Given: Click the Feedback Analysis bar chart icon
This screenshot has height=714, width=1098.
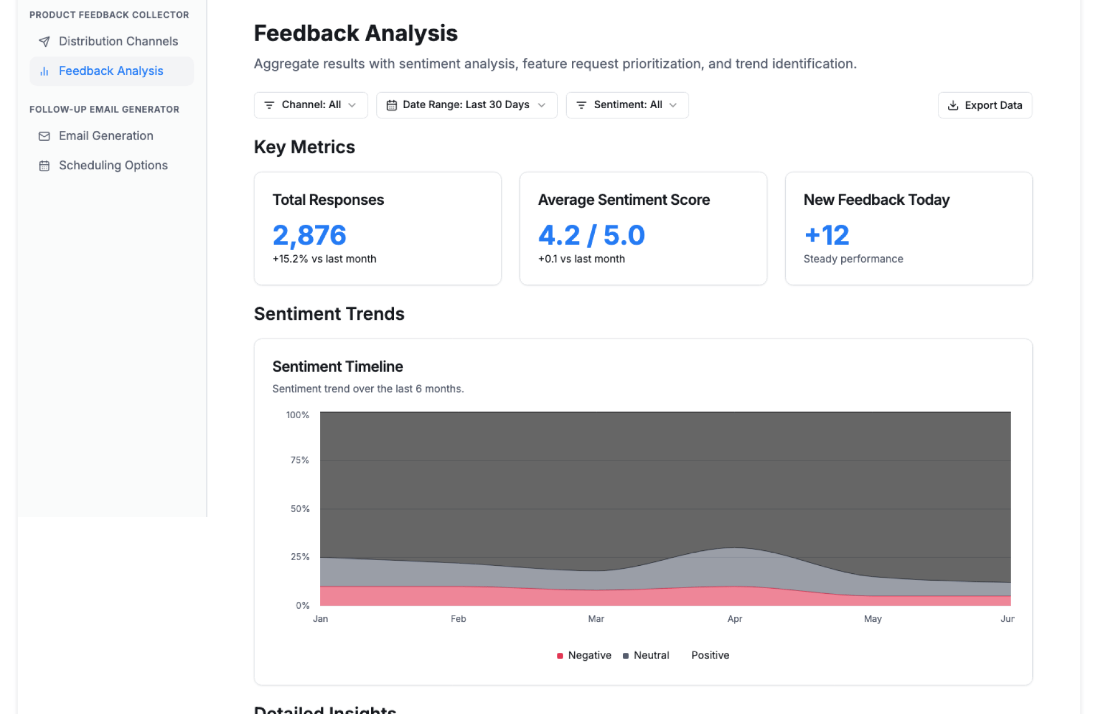Looking at the screenshot, I should (x=44, y=71).
